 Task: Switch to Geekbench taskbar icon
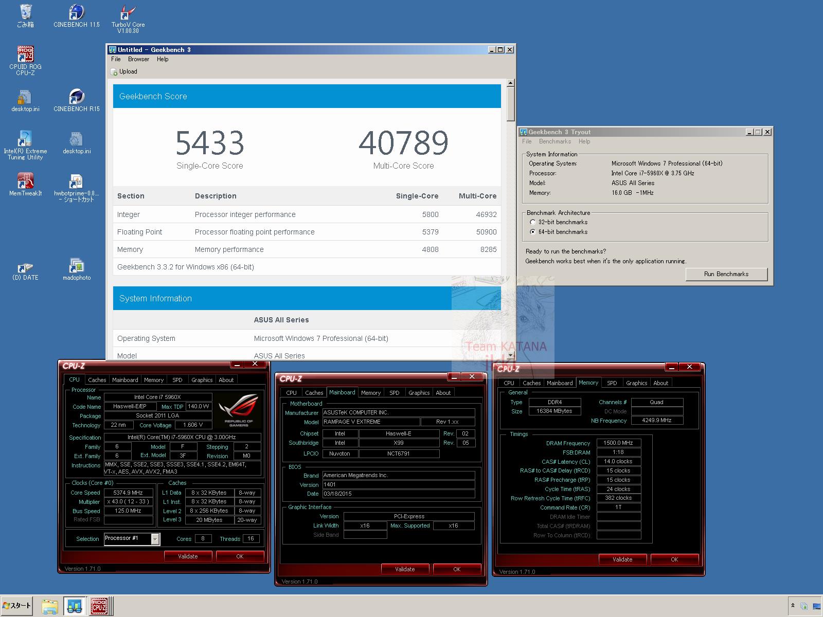(x=75, y=606)
